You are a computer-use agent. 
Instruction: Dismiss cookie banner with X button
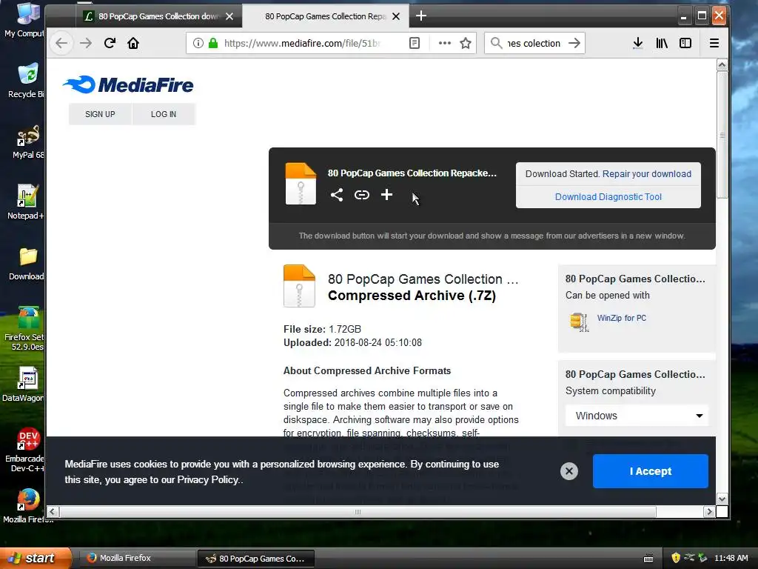click(x=569, y=470)
